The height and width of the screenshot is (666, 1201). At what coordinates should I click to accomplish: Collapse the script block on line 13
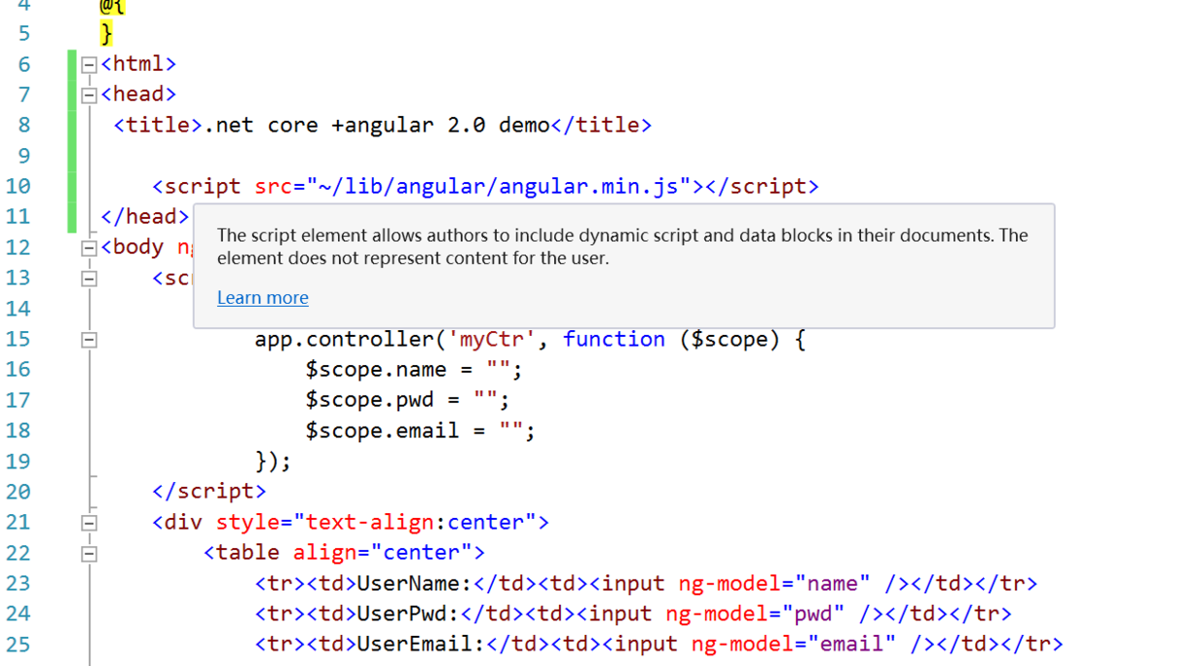click(x=89, y=279)
